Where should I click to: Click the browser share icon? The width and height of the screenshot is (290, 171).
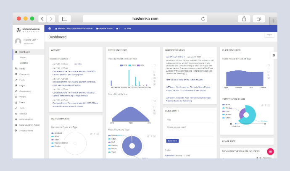(x=244, y=19)
